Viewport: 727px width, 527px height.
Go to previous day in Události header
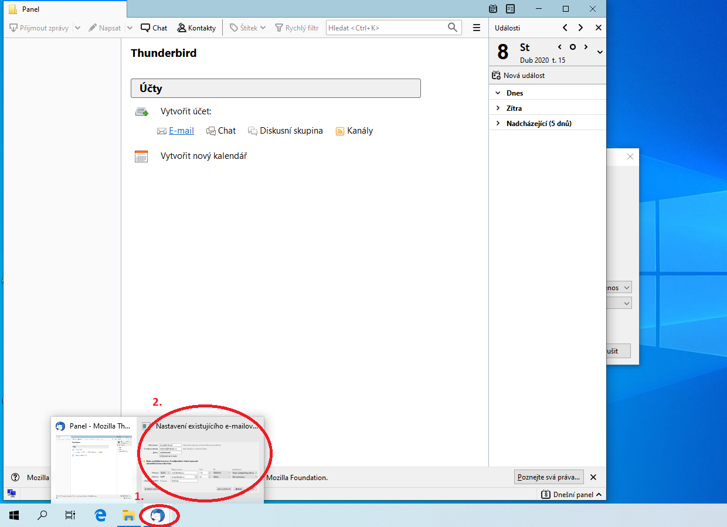(x=565, y=28)
